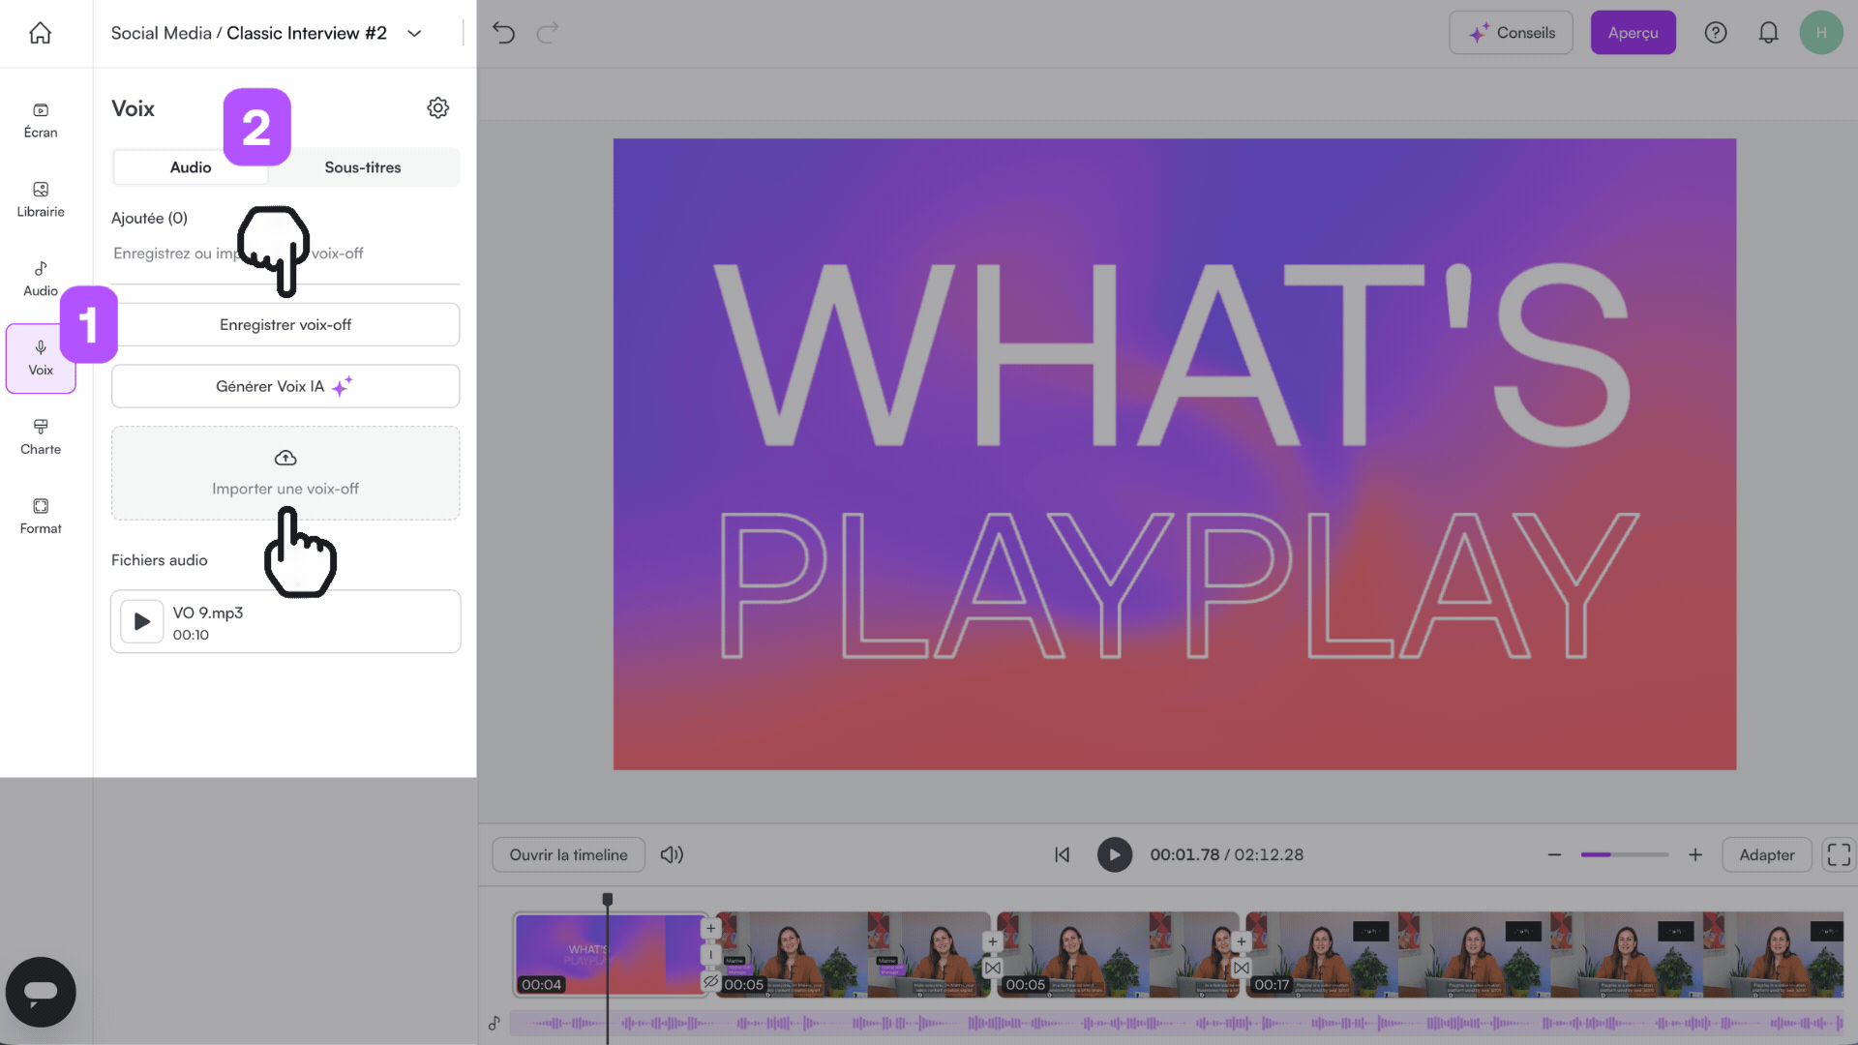Open the help question mark
This screenshot has width=1858, height=1045.
[x=1716, y=33]
